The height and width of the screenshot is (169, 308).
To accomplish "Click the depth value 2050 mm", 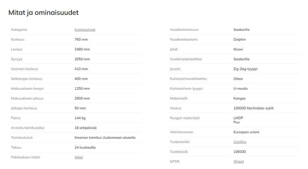I will tap(82, 59).
